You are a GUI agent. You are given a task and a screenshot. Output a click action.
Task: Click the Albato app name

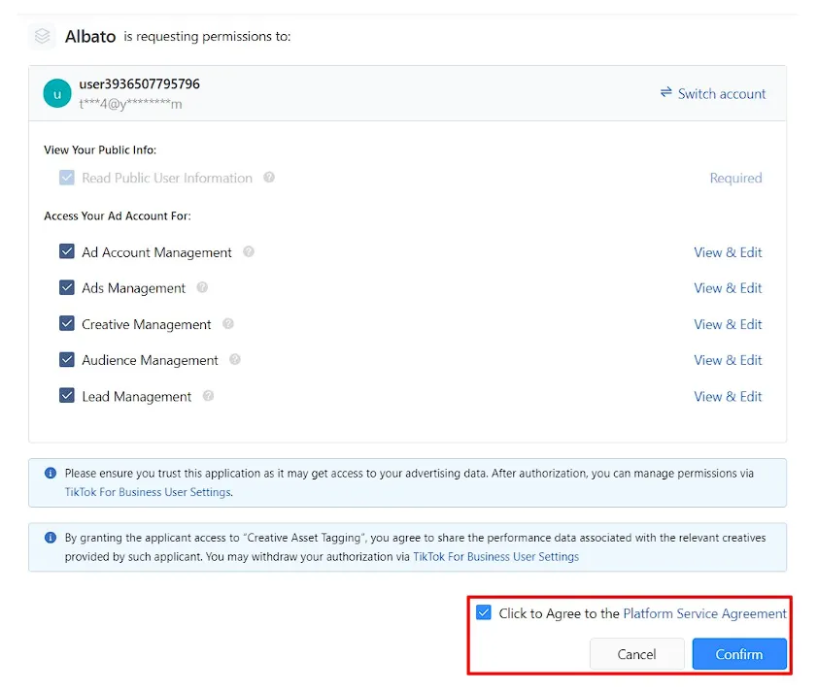[x=90, y=37]
